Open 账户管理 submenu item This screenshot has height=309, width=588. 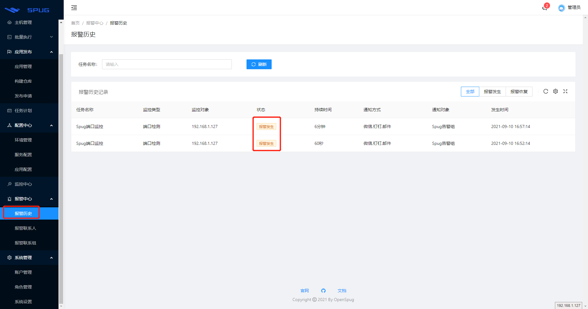coord(29,272)
